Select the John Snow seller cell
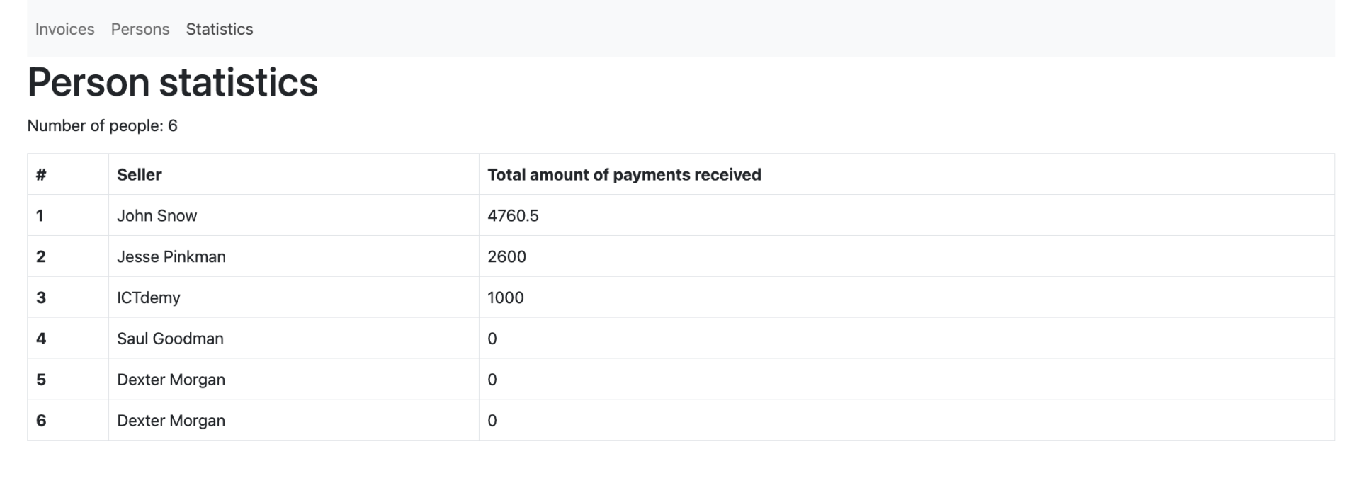 tap(157, 216)
